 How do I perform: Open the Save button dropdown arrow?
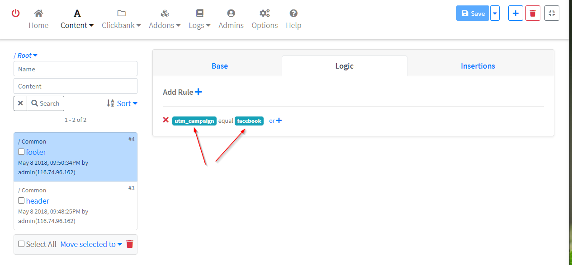pyautogui.click(x=495, y=14)
